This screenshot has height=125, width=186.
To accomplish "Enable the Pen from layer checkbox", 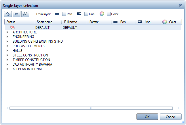I will 64,14.
